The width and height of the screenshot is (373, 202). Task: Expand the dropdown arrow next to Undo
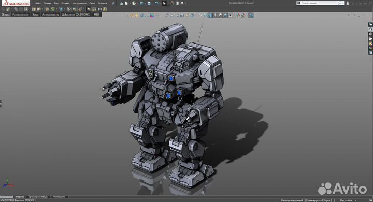coord(160,3)
